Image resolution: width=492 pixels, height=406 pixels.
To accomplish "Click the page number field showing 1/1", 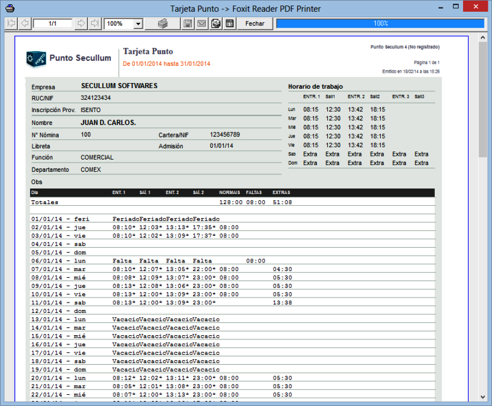I will pyautogui.click(x=53, y=23).
